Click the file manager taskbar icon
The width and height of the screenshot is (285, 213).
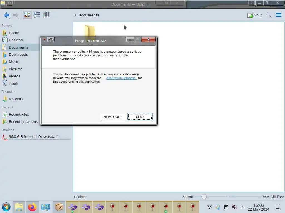click(x=19, y=207)
